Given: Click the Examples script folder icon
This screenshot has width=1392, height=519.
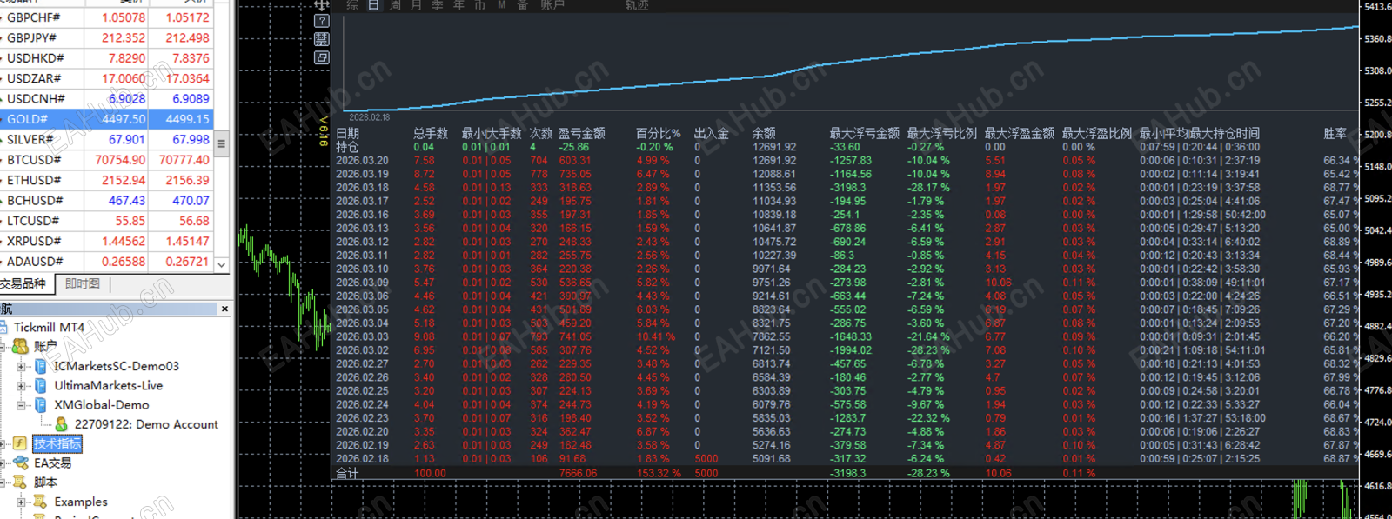Looking at the screenshot, I should 40,502.
